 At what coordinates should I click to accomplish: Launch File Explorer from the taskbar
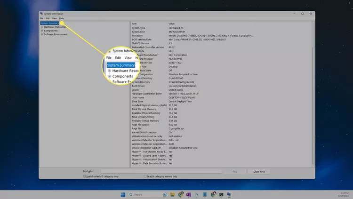tap(172, 194)
